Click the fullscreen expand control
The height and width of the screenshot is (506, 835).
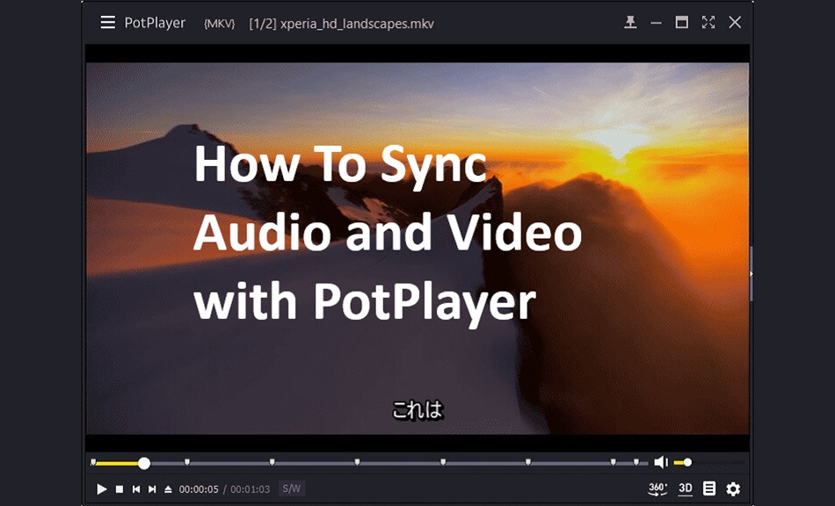click(708, 23)
